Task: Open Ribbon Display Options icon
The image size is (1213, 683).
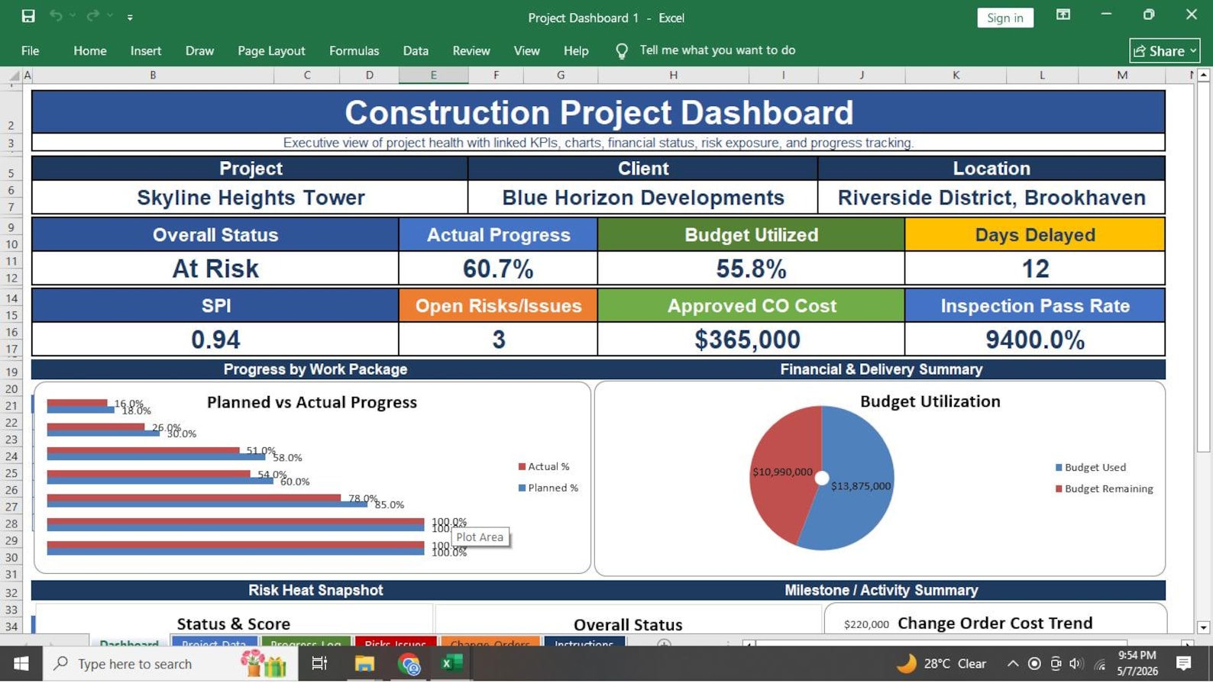Action: pos(1063,15)
